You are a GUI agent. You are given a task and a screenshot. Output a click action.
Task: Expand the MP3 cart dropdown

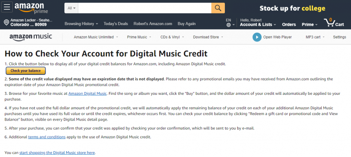[315, 37]
